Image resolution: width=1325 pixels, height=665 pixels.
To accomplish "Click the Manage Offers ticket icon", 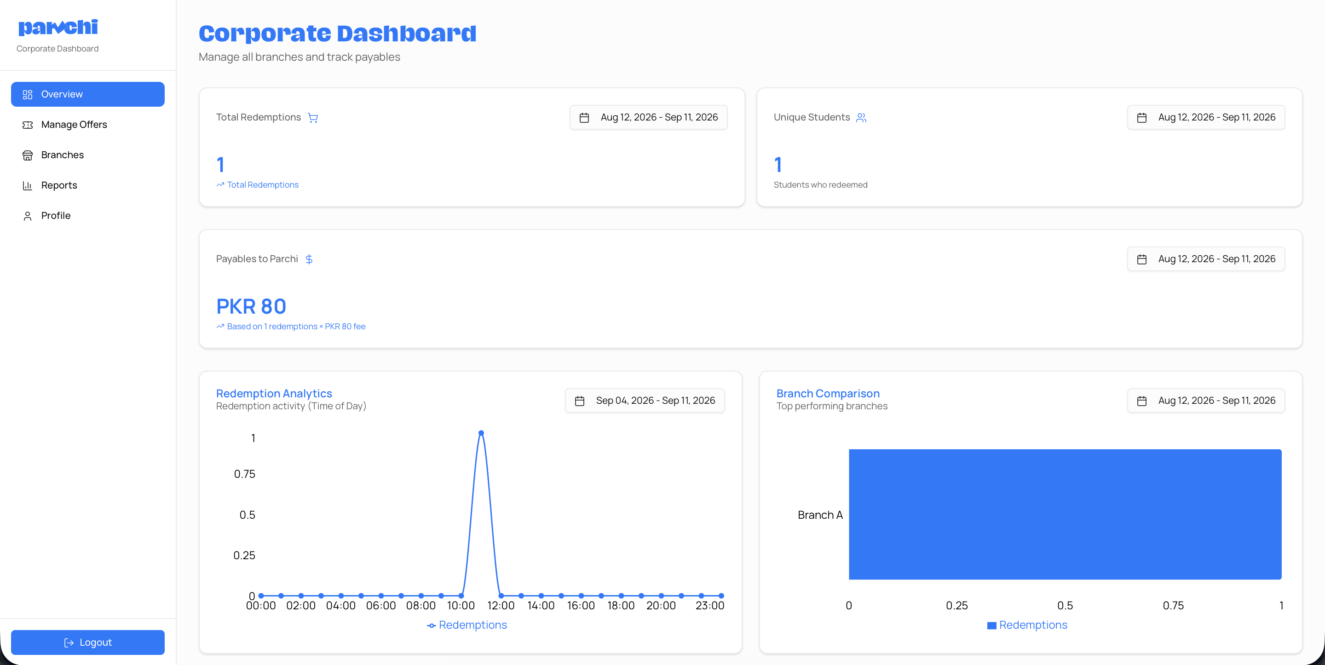I will click(28, 125).
